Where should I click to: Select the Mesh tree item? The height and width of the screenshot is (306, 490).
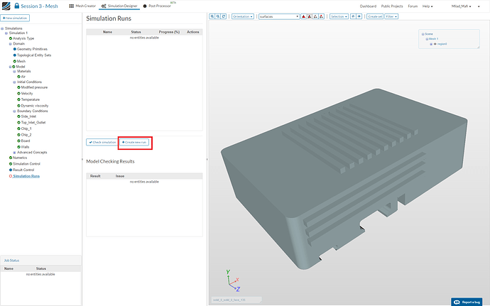coord(21,61)
